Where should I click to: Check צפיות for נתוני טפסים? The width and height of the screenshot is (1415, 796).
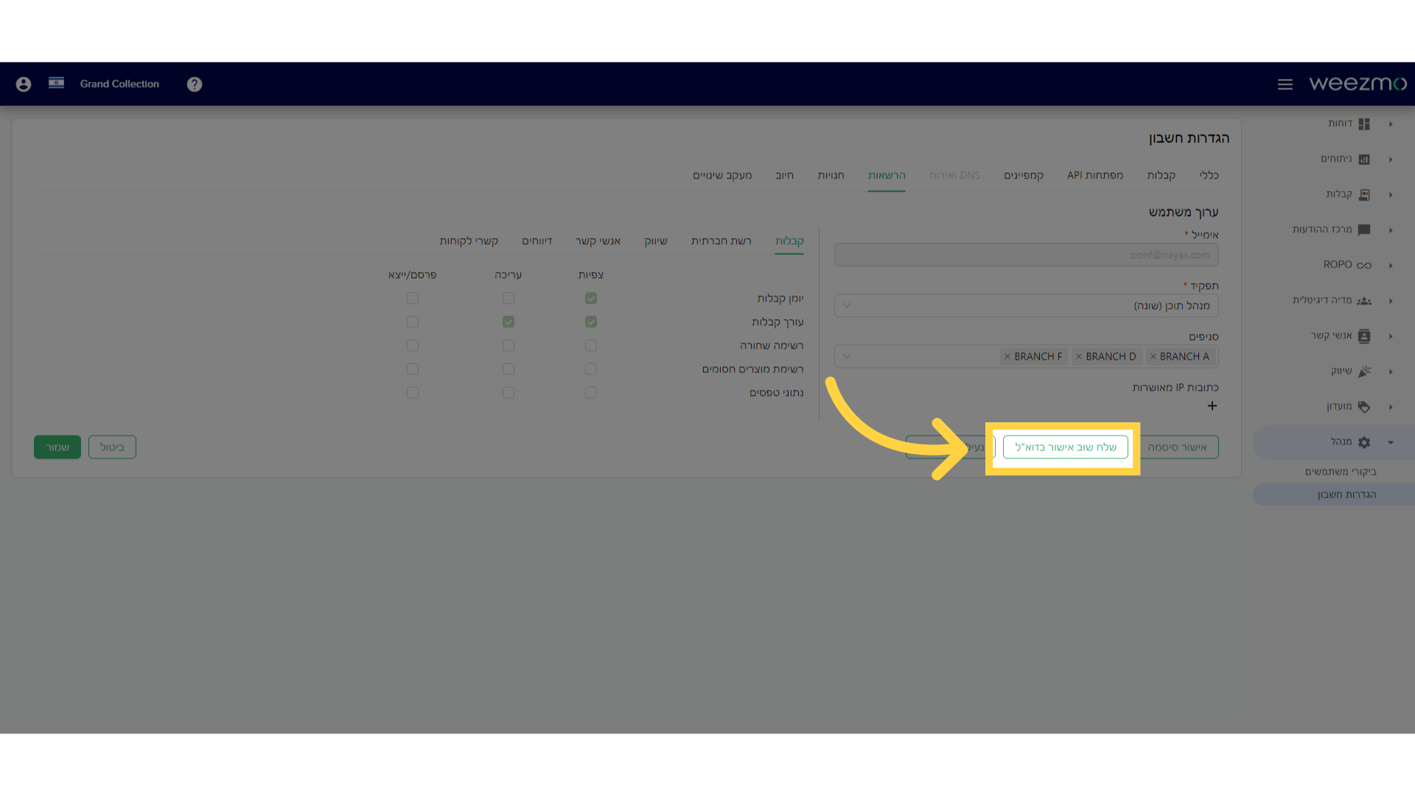pos(591,393)
